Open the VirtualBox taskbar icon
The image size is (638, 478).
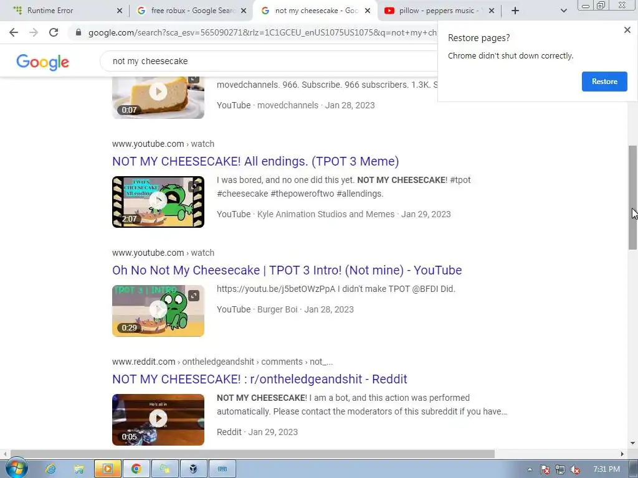coord(193,469)
